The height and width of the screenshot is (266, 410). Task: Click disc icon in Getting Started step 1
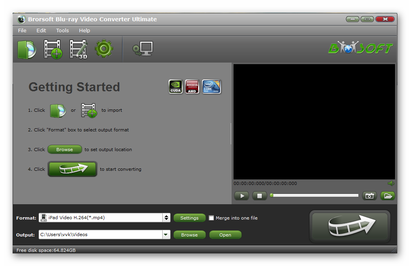pos(58,111)
